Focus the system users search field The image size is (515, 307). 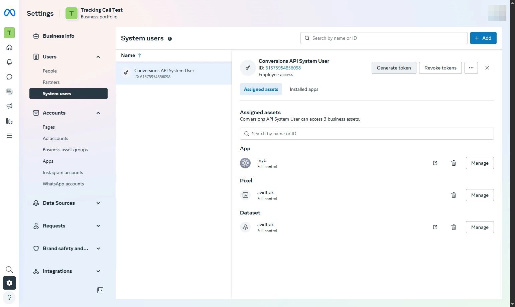point(384,38)
